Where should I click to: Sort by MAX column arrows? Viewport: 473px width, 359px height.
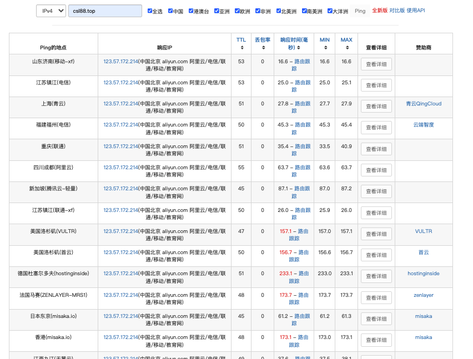pos(347,48)
